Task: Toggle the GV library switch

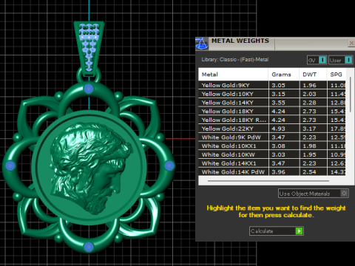Action: point(317,60)
